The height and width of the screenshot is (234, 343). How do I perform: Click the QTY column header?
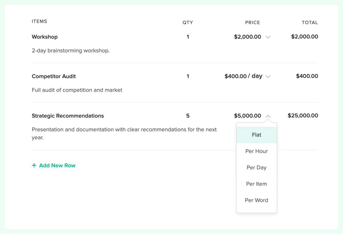coord(188,22)
